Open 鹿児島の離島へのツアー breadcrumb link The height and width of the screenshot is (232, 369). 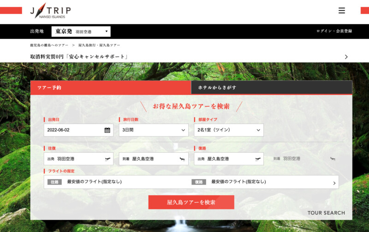pyautogui.click(x=49, y=45)
